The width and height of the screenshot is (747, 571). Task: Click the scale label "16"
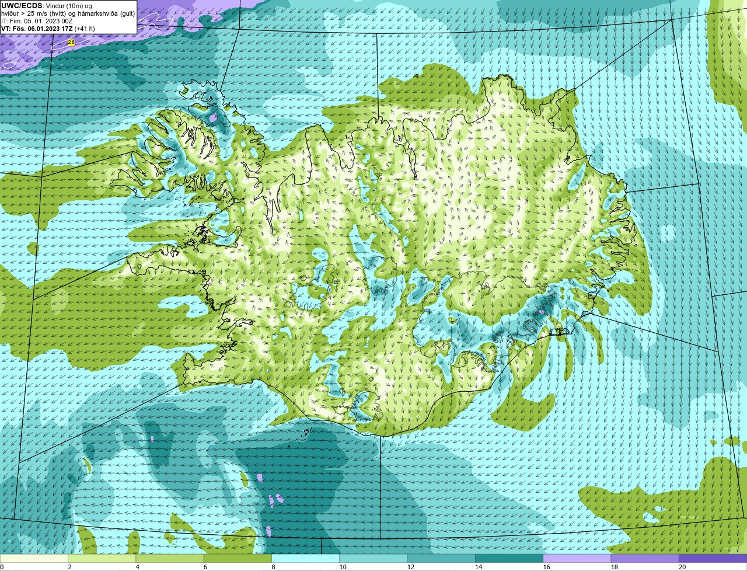coord(546,567)
